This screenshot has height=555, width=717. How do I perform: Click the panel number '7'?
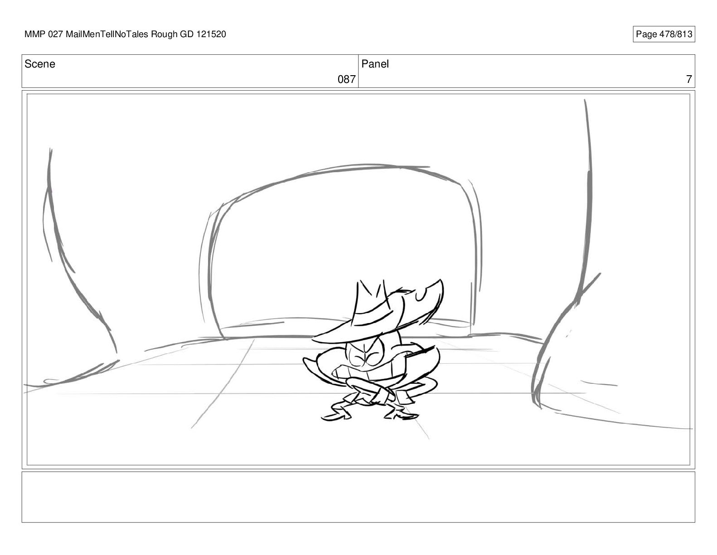coord(689,80)
